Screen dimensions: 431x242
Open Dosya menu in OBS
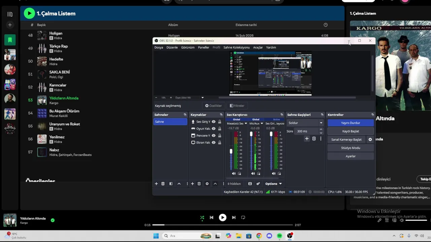(x=159, y=47)
